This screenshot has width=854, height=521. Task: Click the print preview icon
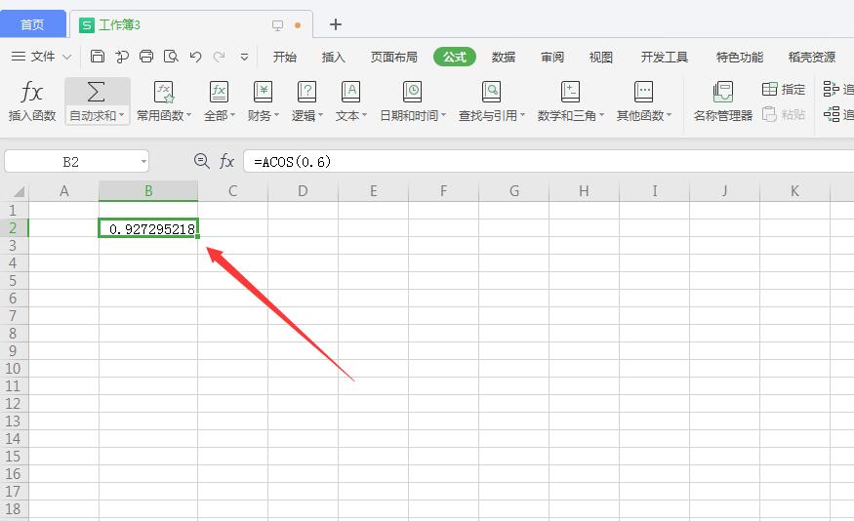(x=171, y=56)
